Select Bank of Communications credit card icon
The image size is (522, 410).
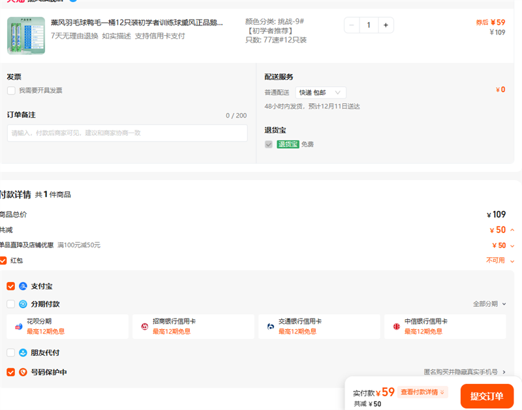271,326
